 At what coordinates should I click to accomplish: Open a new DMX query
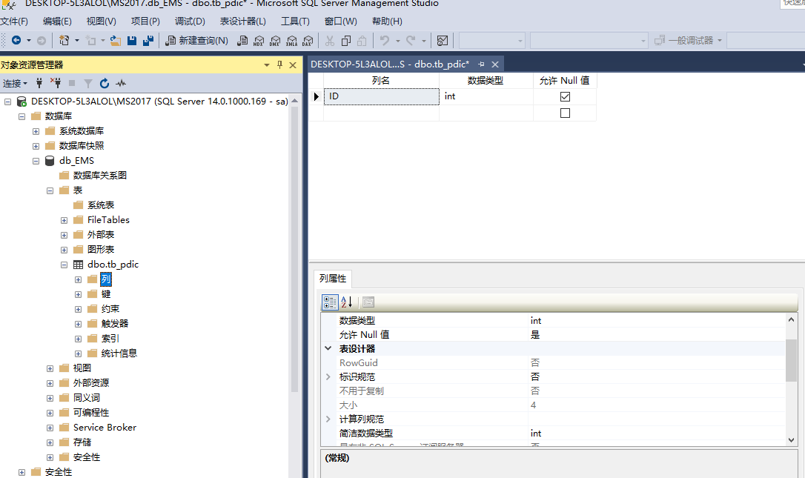[275, 41]
